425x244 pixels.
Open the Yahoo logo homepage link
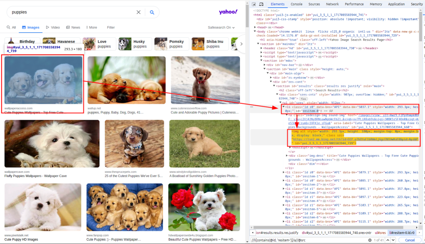(x=228, y=12)
